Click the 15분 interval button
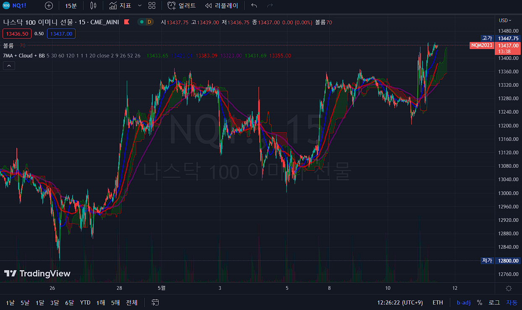 pos(71,5)
